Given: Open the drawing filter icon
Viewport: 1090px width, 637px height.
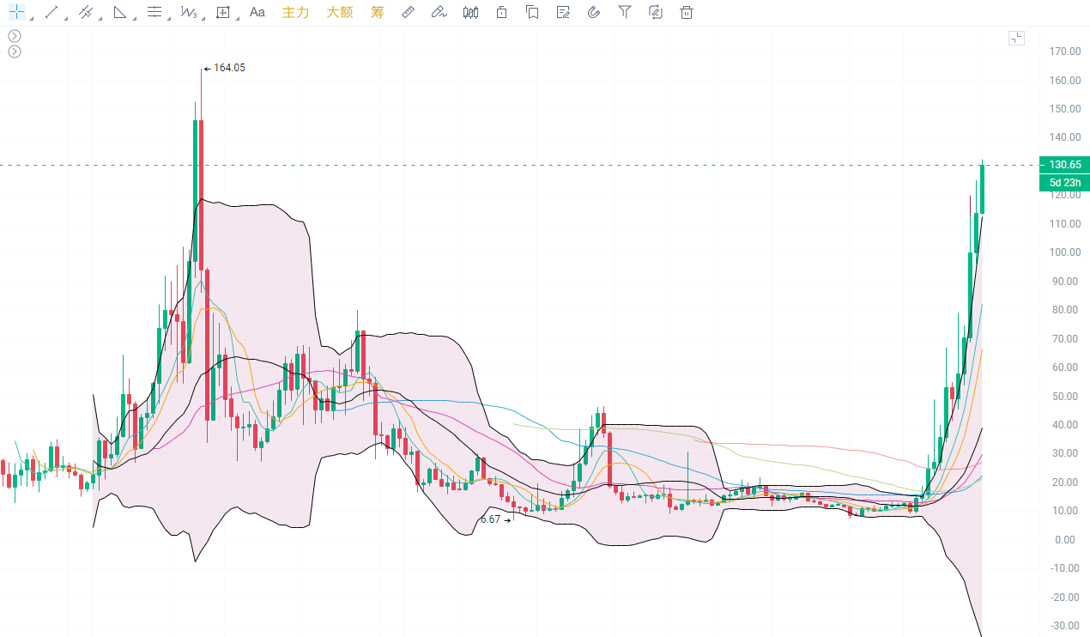Looking at the screenshot, I should pyautogui.click(x=625, y=12).
